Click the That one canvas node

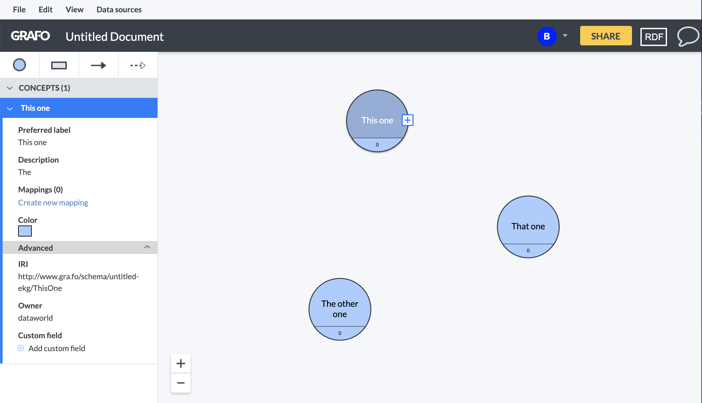click(x=527, y=226)
